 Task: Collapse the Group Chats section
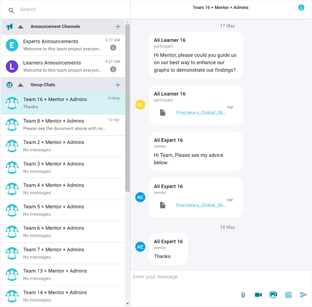tap(20, 85)
